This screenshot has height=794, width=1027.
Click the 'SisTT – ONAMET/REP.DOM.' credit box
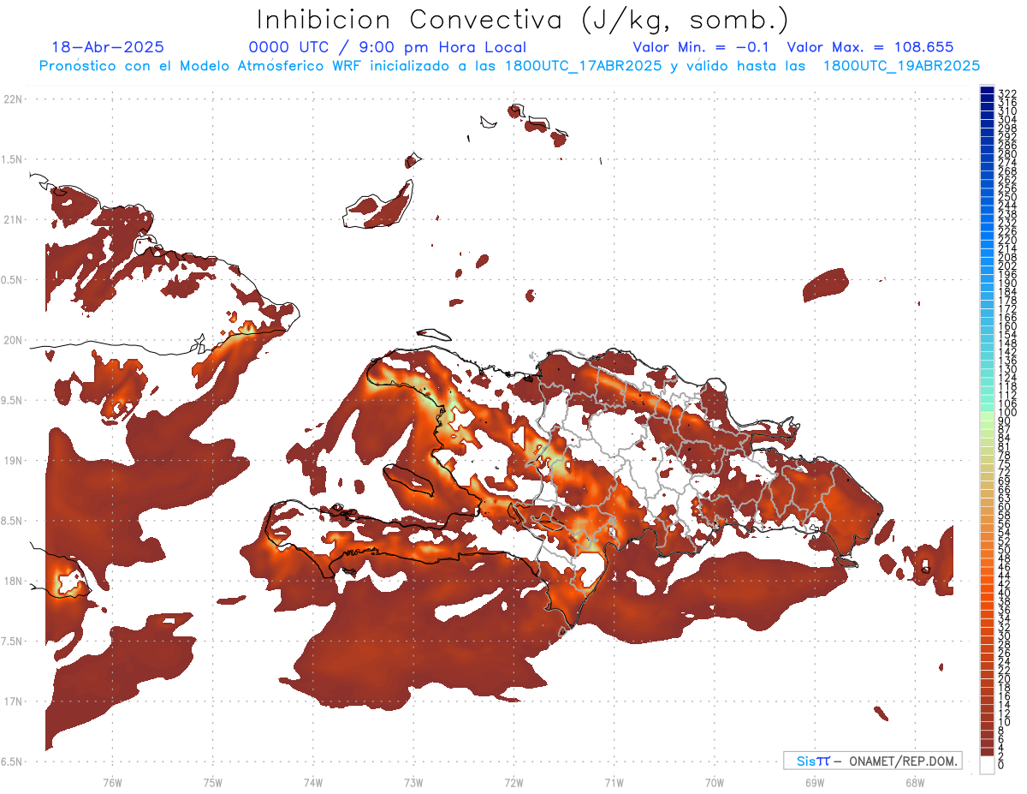pyautogui.click(x=872, y=761)
